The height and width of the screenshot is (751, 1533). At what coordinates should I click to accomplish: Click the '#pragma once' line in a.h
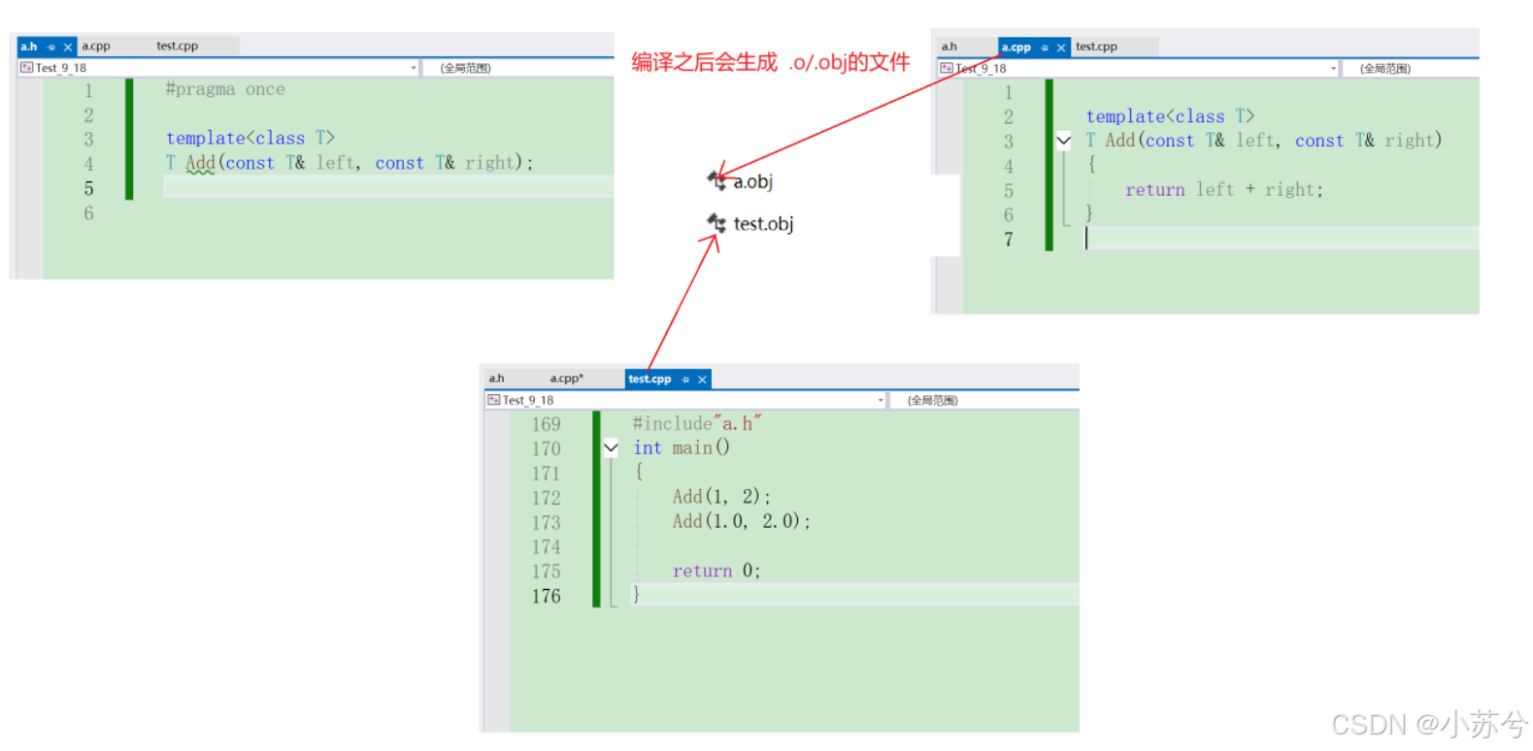tap(225, 89)
